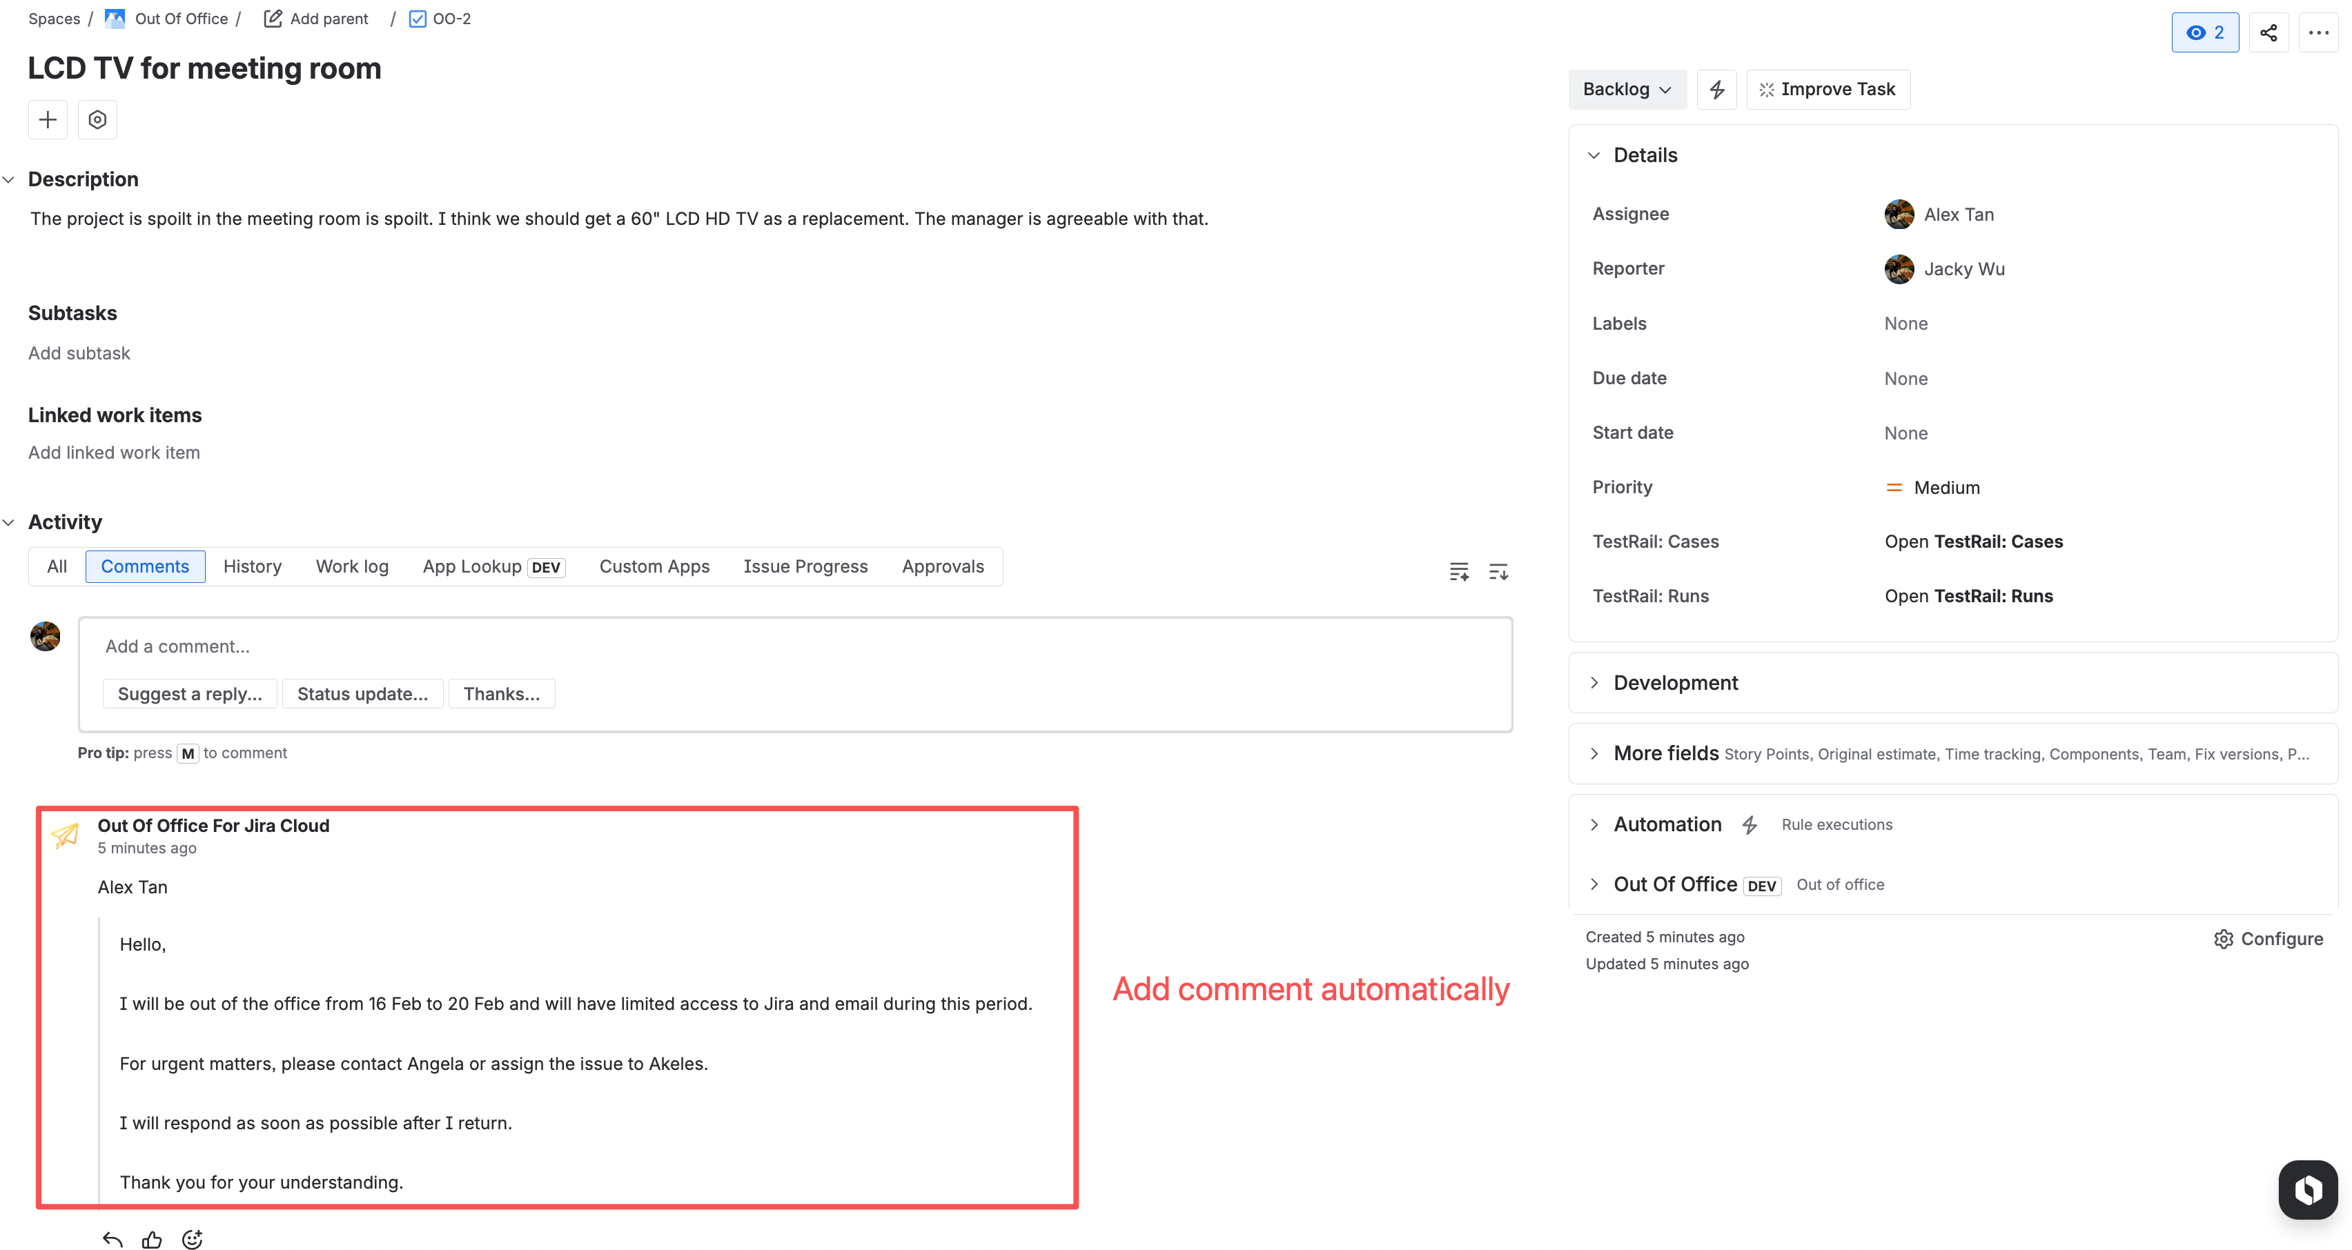Collapse the Description section chevron
The height and width of the screenshot is (1250, 2352).
tap(9, 180)
